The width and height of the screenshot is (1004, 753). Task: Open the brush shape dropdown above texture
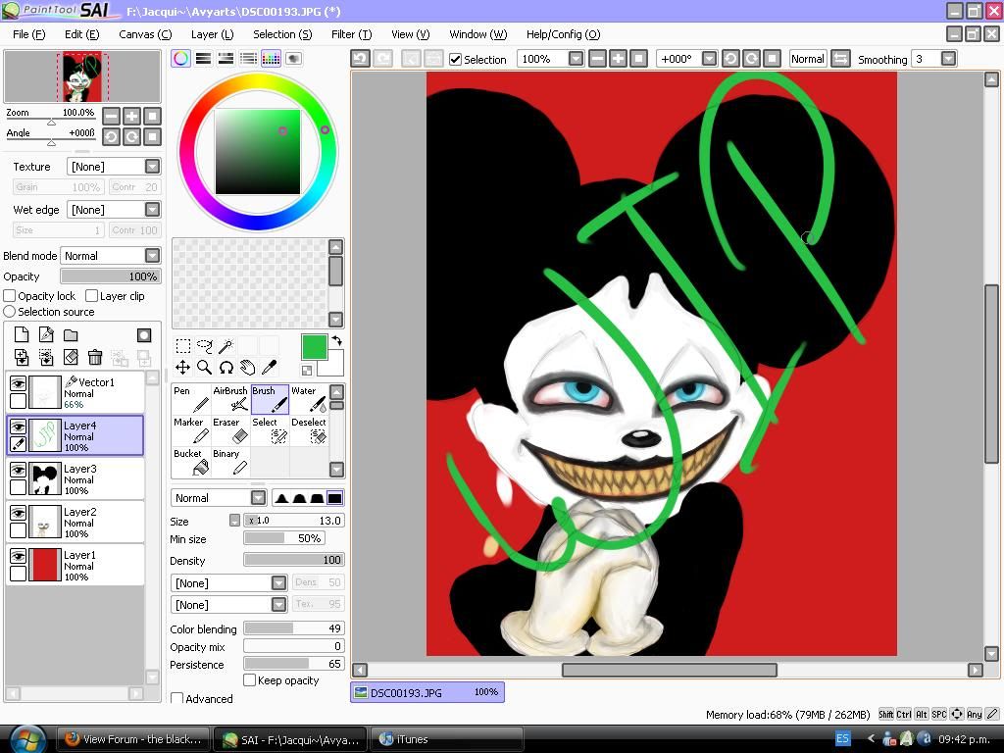(278, 582)
